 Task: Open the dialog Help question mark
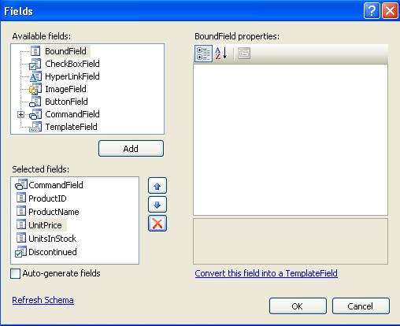click(x=372, y=11)
